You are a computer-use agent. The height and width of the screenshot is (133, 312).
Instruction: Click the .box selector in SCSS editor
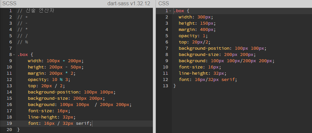click(x=22, y=54)
